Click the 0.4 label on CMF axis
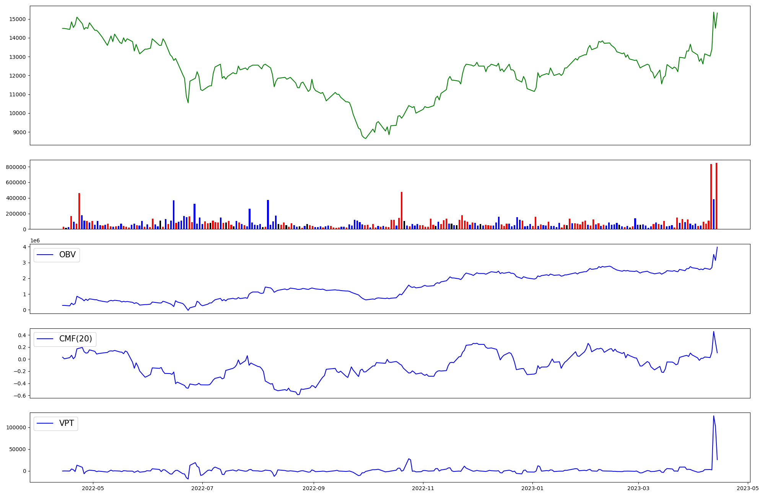The height and width of the screenshot is (497, 765). pos(22,335)
